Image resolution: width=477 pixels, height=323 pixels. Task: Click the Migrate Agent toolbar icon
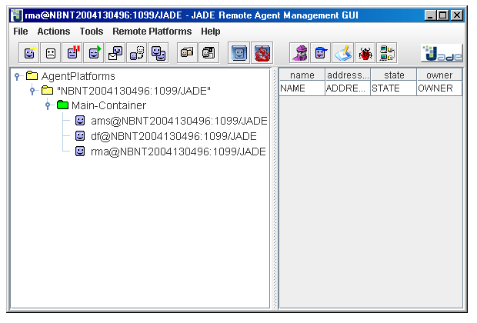pyautogui.click(x=137, y=53)
